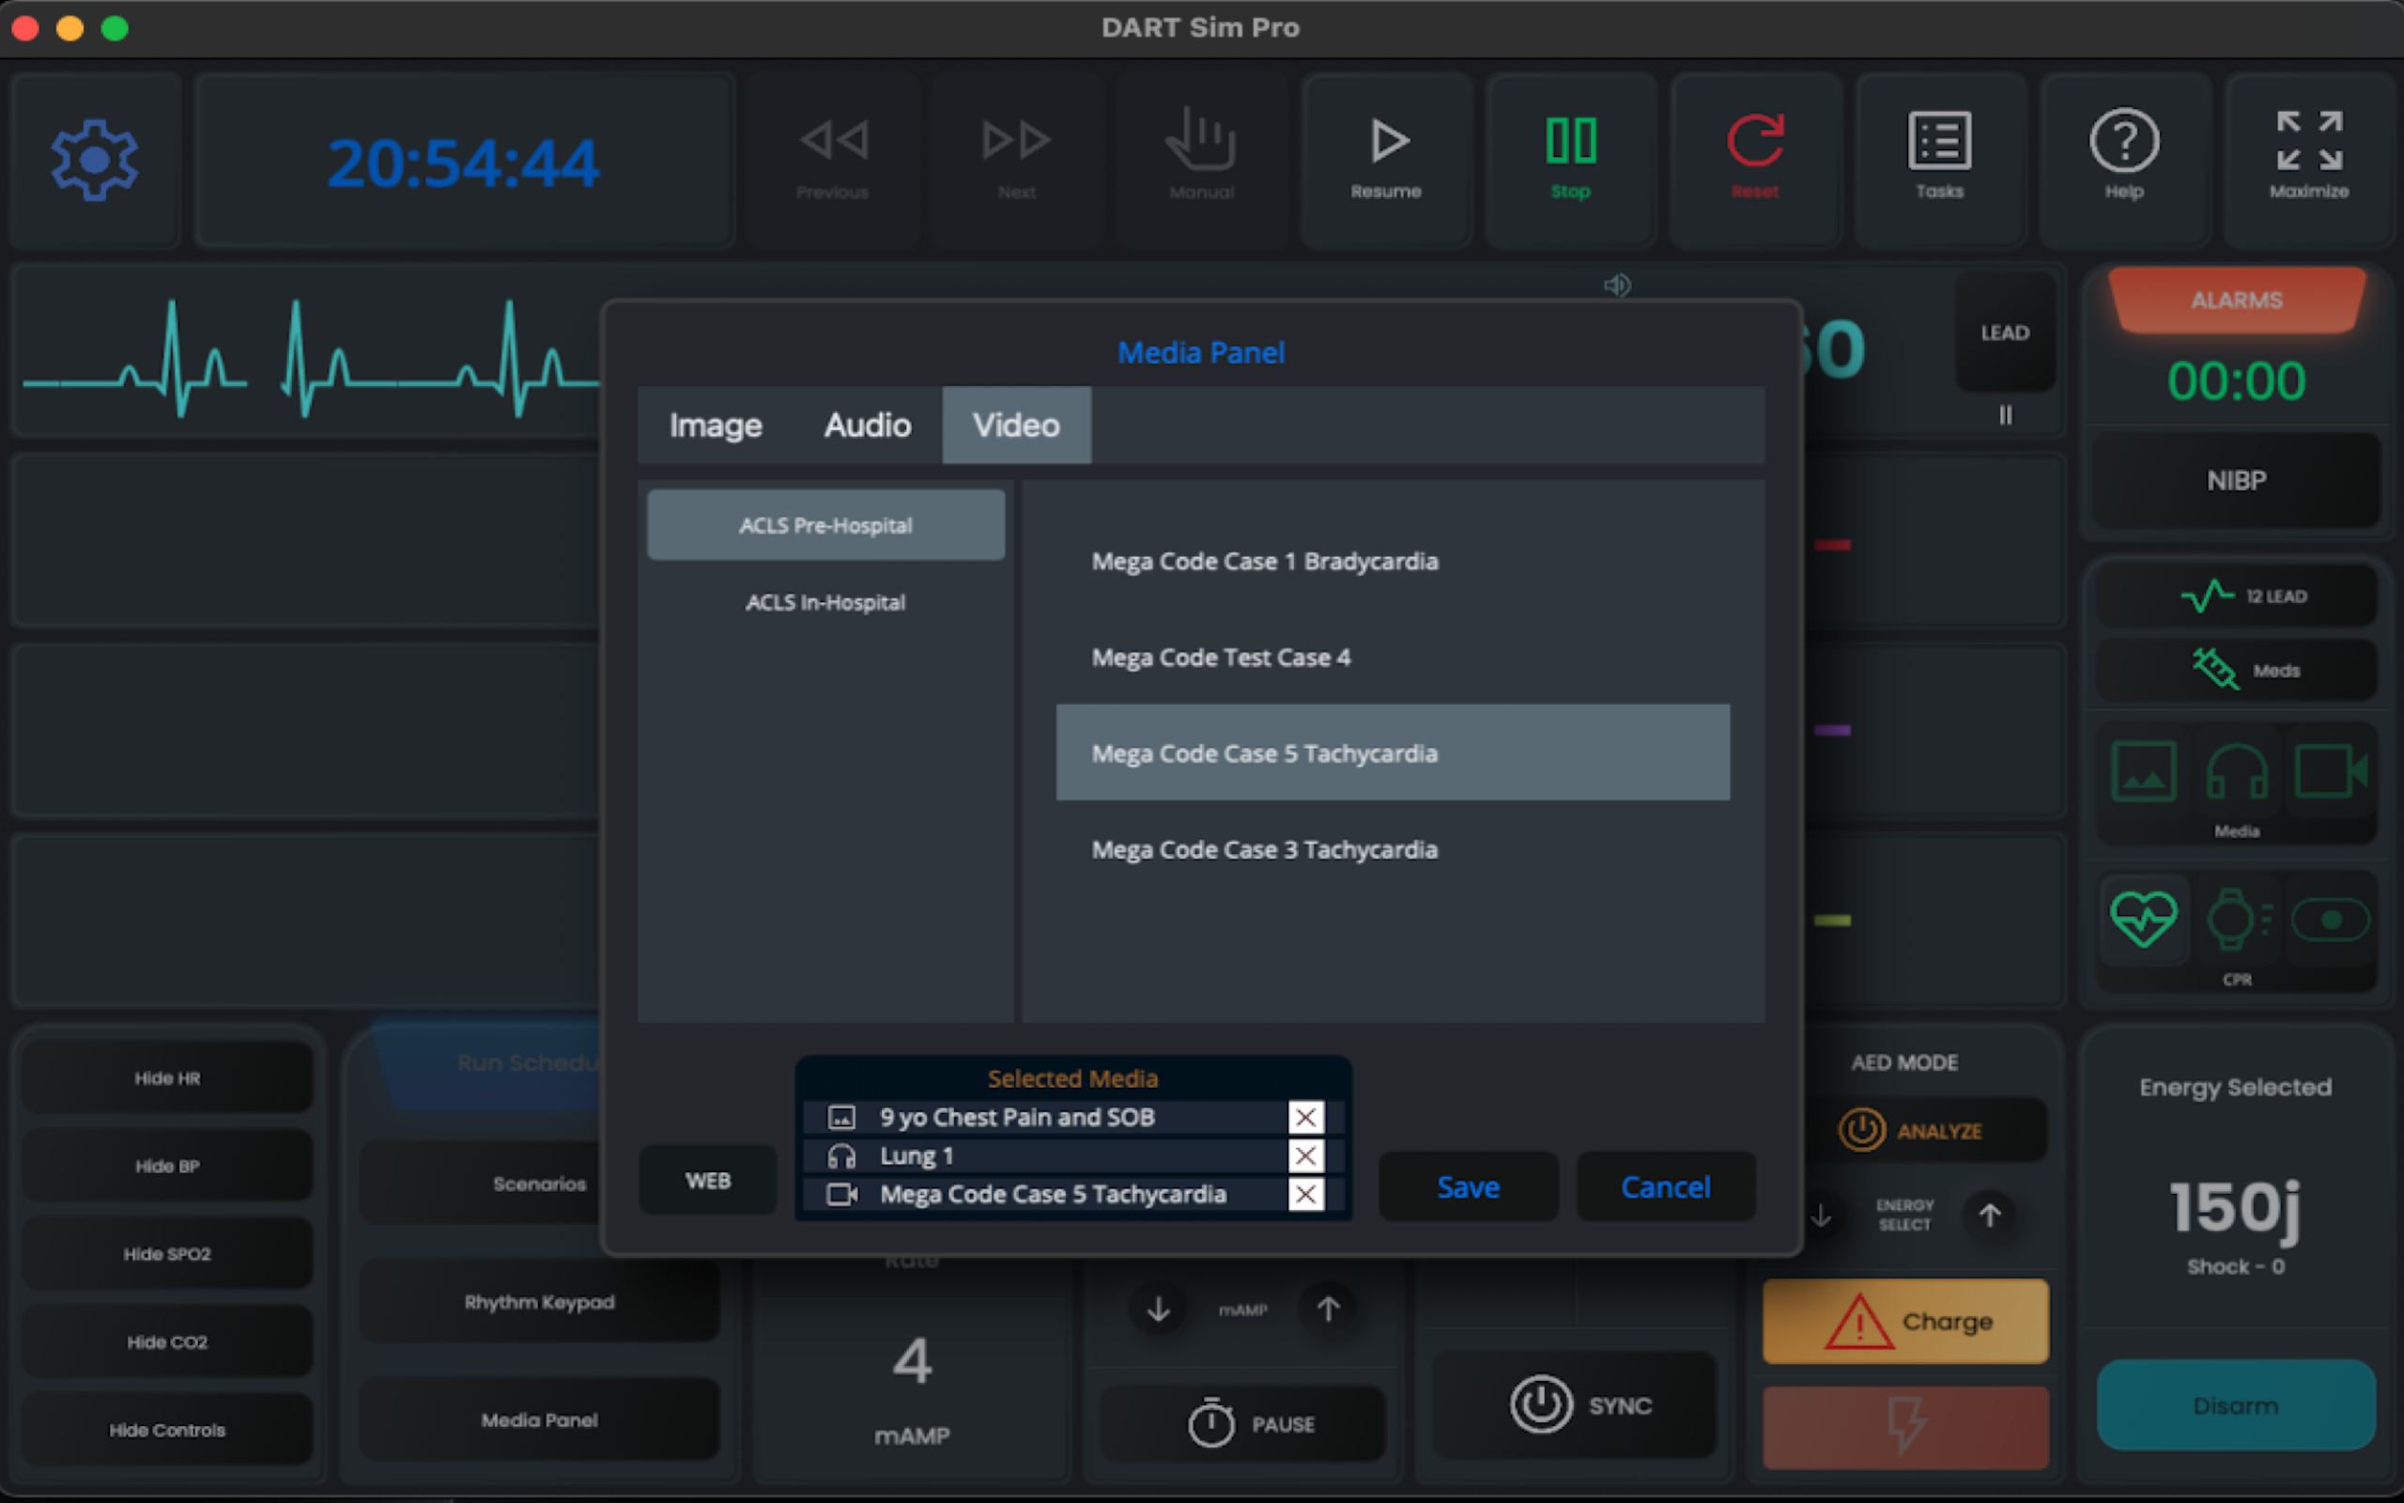Open Media Panel from bottom controls
The height and width of the screenshot is (1503, 2404).
coord(539,1420)
